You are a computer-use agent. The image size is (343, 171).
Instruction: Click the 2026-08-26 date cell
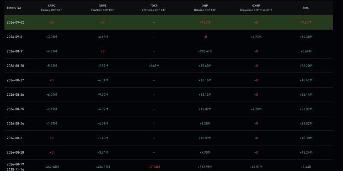[x=15, y=95]
